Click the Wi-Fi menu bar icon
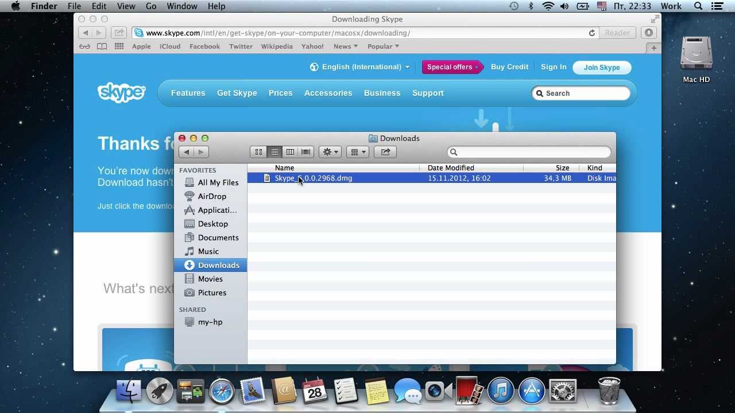The width and height of the screenshot is (735, 413). coord(548,6)
